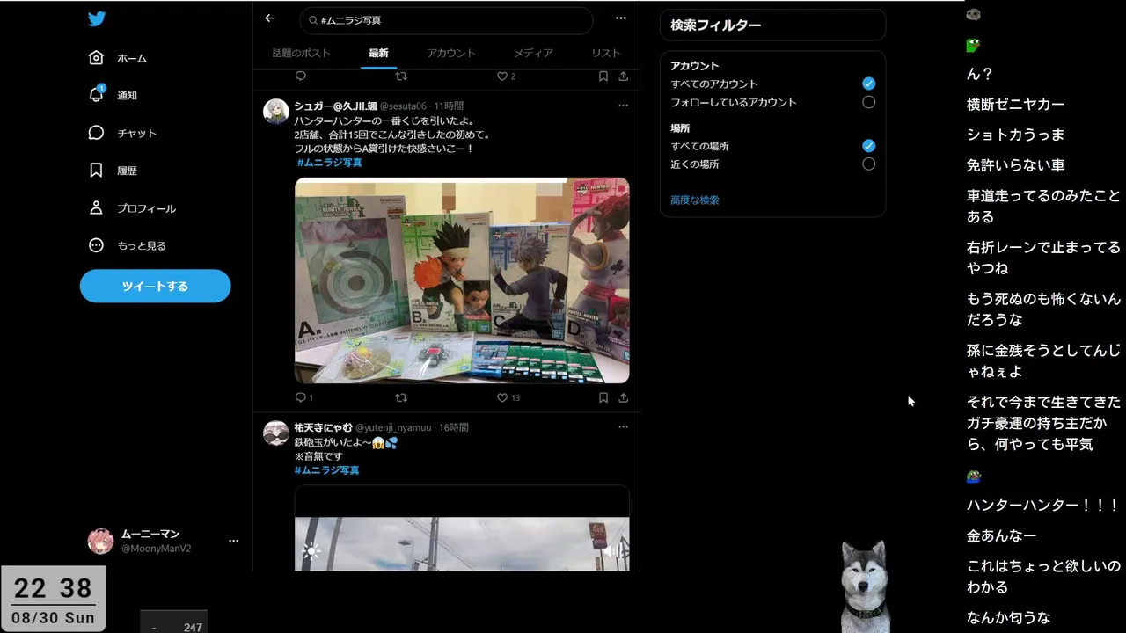Retweet the top partially visible post
The height and width of the screenshot is (633, 1126).
click(401, 76)
